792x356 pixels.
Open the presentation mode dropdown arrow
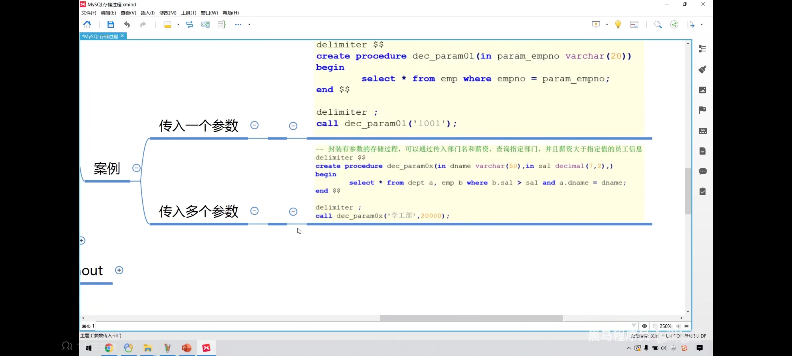click(x=607, y=24)
